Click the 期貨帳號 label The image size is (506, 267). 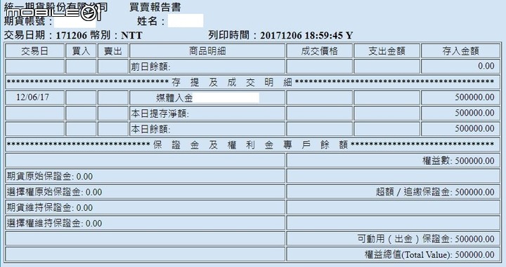coord(28,21)
